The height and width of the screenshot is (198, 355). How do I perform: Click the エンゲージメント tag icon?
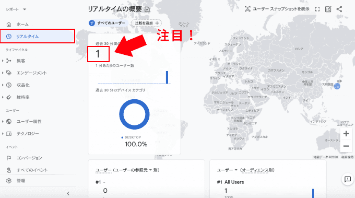(9, 73)
